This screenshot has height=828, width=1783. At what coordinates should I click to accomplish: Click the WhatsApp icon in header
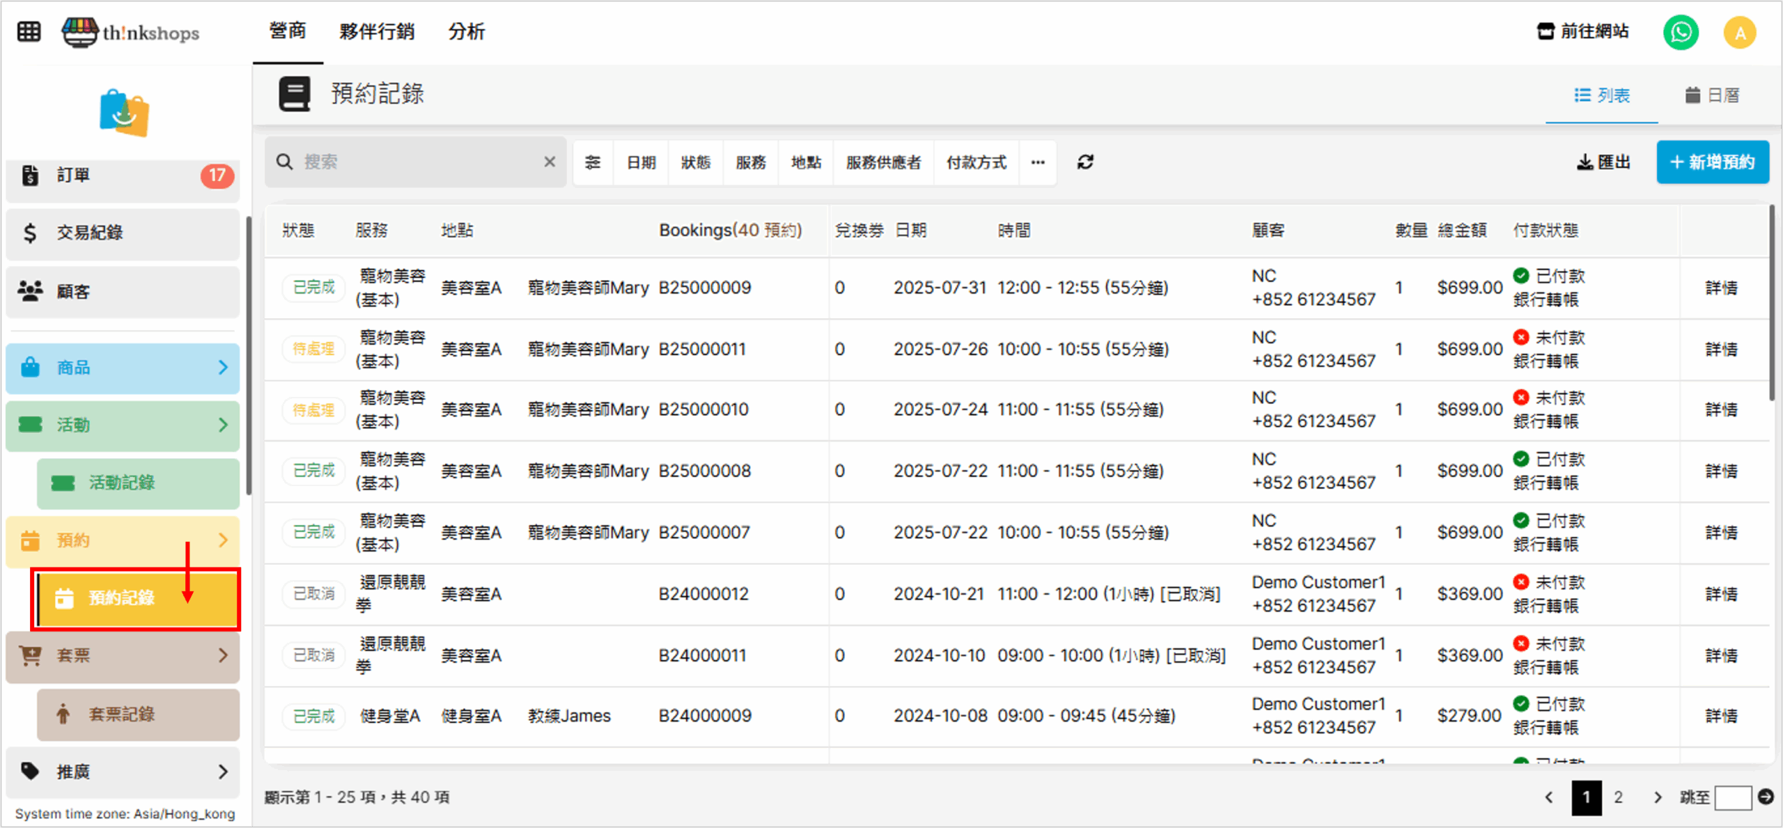(1681, 32)
